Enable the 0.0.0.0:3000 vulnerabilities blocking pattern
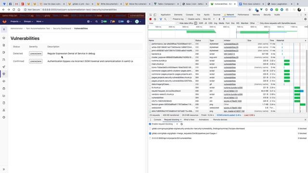 click(x=150, y=138)
